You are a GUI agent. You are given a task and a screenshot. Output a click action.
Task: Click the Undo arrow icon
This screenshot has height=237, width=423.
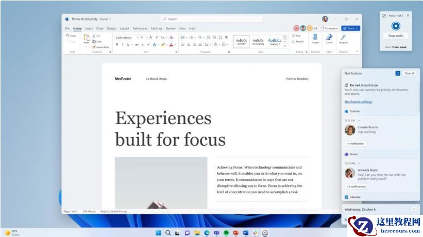point(67,36)
